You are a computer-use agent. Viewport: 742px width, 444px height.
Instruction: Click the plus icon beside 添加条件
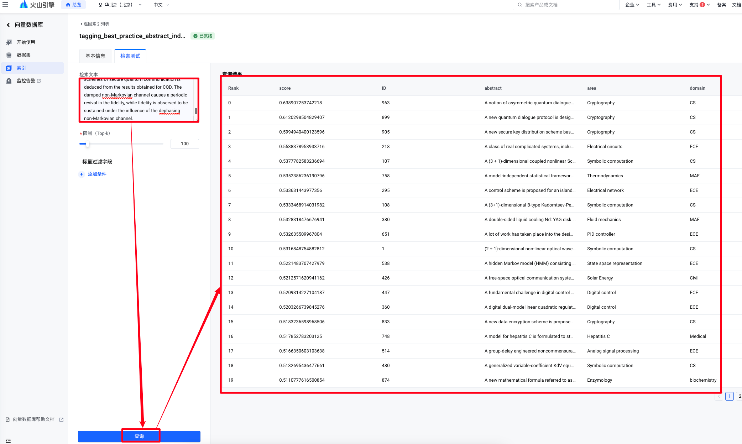pyautogui.click(x=82, y=174)
